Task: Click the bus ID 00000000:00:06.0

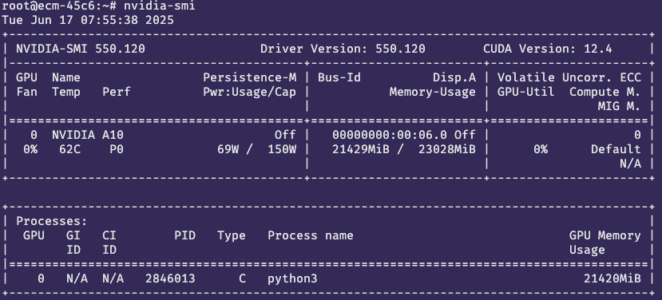Action: 390,135
